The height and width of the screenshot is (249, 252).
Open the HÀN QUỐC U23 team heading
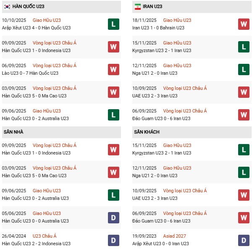point(29,7)
